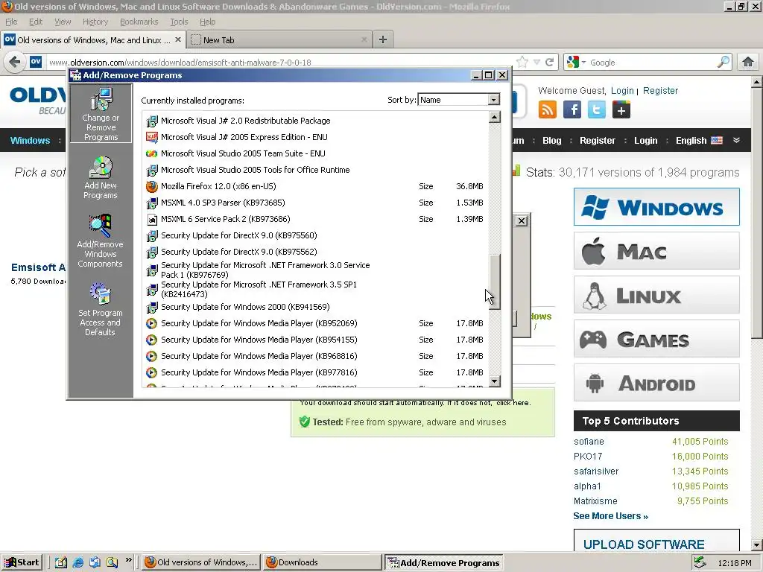Click Visual J# 2005 Express Edition icon
Screen dimensions: 763x572
point(152,137)
